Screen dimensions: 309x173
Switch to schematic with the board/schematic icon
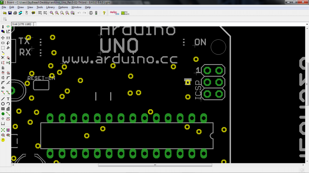click(x=27, y=13)
